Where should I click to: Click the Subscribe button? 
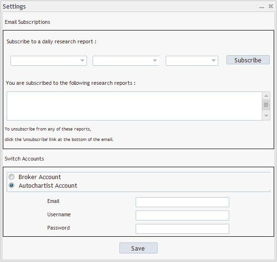(248, 60)
